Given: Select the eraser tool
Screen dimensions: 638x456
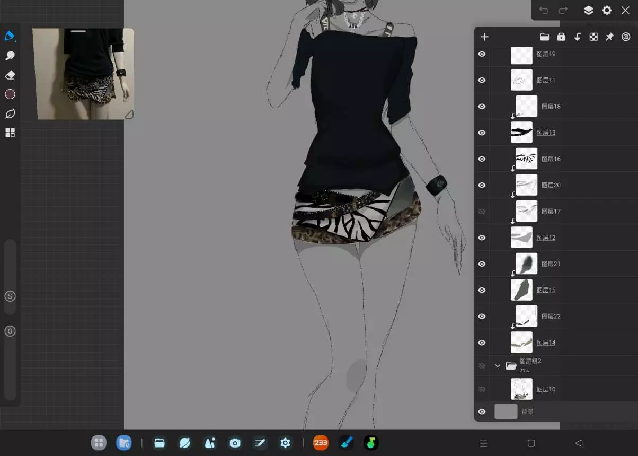Looking at the screenshot, I should click(10, 75).
